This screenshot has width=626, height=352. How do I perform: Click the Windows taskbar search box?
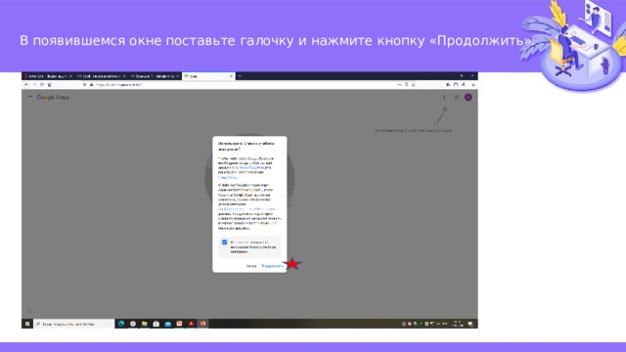(x=74, y=324)
